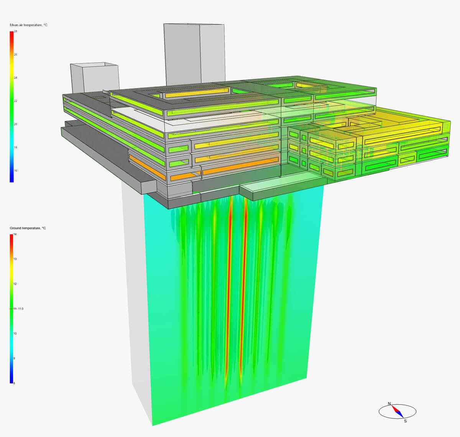Click the N label on the compass
This screenshot has width=460, height=437.
tap(389, 404)
